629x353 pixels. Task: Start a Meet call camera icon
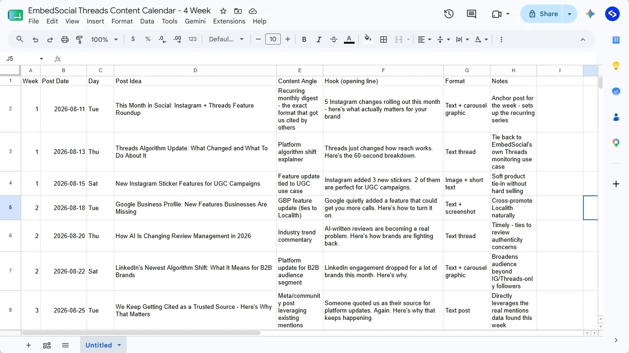(496, 14)
